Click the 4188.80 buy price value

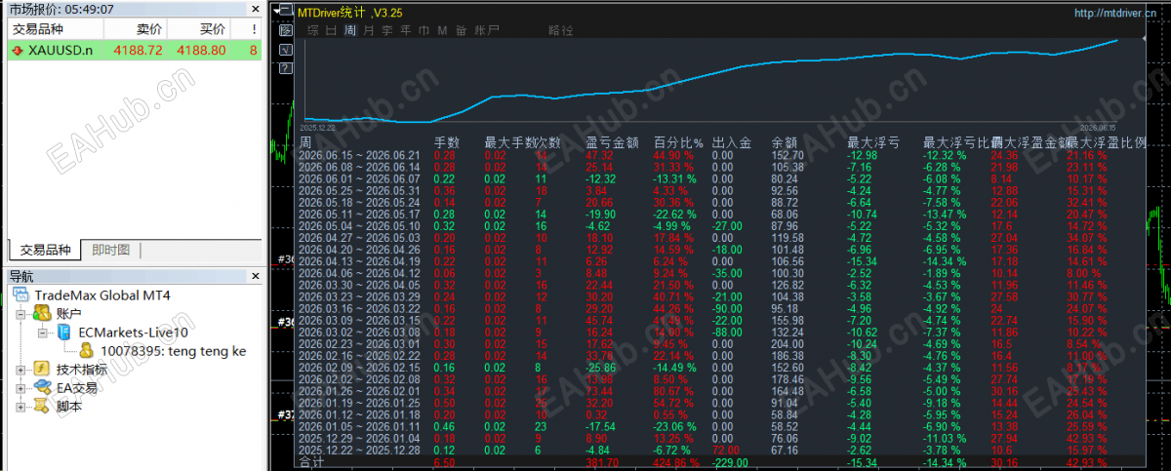201,50
